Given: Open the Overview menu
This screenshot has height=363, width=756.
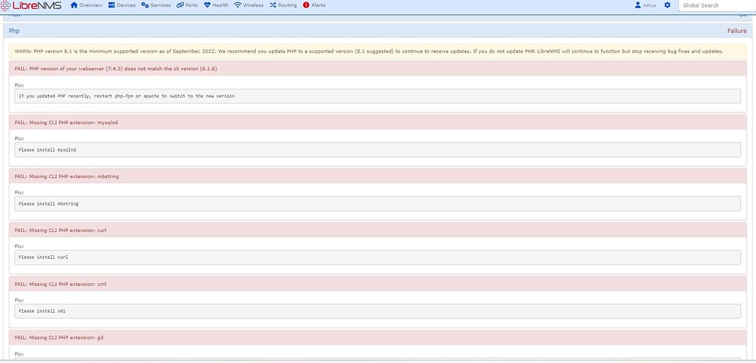Looking at the screenshot, I should 86,5.
